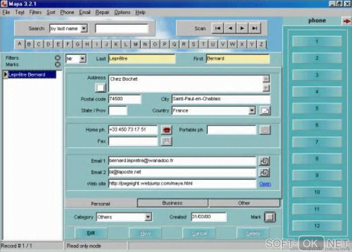Open the Mr title dropdown
The height and width of the screenshot is (252, 352).
click(82, 59)
